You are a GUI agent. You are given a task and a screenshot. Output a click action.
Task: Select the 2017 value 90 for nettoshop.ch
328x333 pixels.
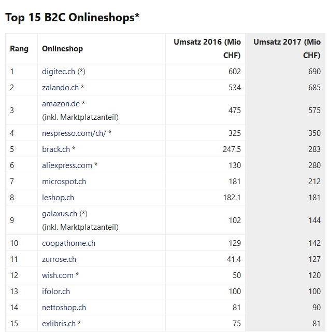point(317,308)
